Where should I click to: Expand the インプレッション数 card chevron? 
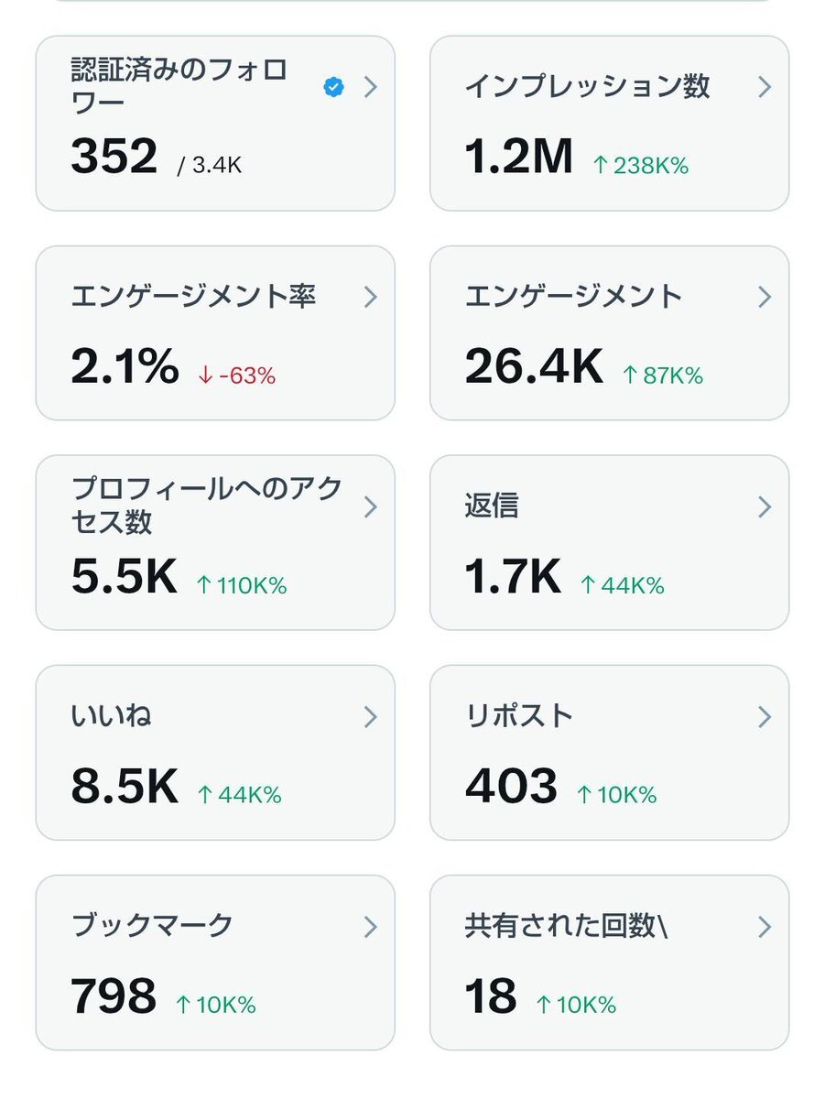pos(765,87)
